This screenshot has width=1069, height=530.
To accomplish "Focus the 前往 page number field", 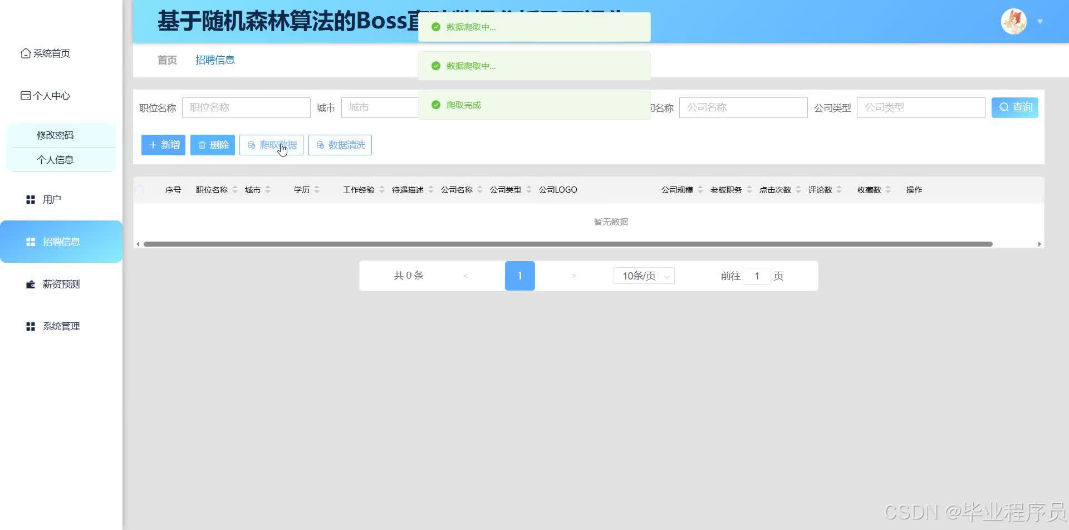I will [x=757, y=276].
